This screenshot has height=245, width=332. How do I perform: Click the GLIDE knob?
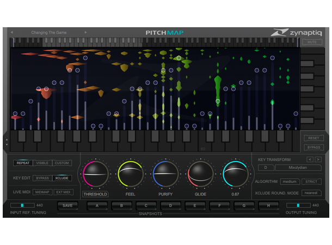click(200, 174)
